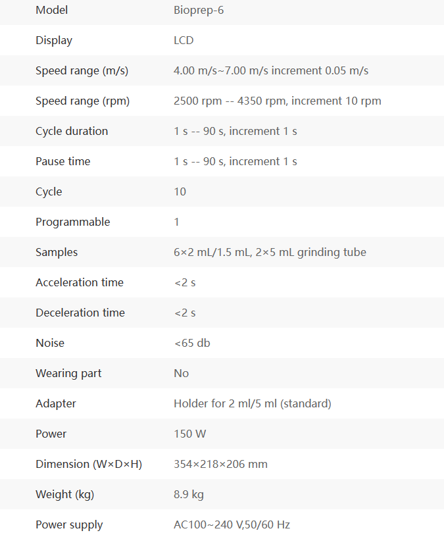Click the Acceleration time label

[80, 282]
